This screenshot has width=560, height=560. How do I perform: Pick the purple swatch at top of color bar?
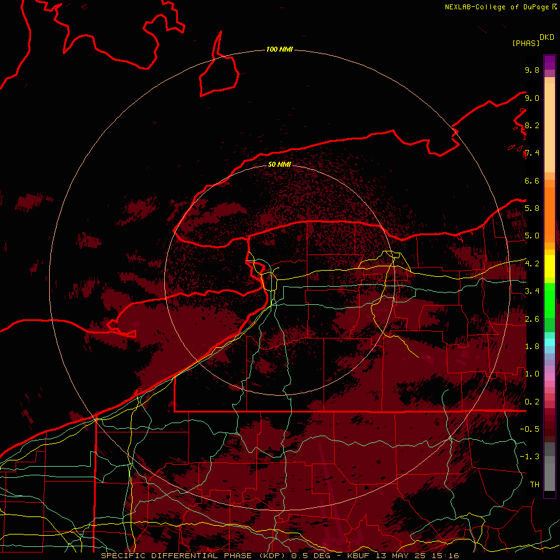[549, 62]
